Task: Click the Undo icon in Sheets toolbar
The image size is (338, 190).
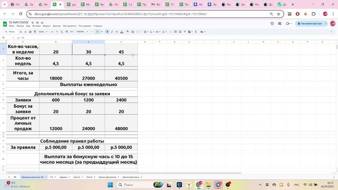Action: [x=21, y=32]
